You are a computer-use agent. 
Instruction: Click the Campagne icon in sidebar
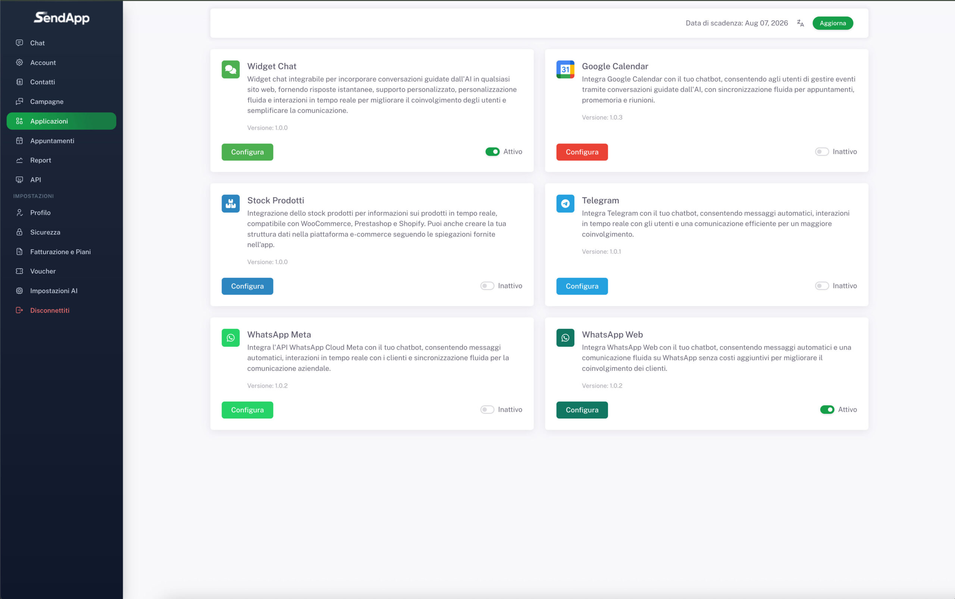[x=19, y=101]
